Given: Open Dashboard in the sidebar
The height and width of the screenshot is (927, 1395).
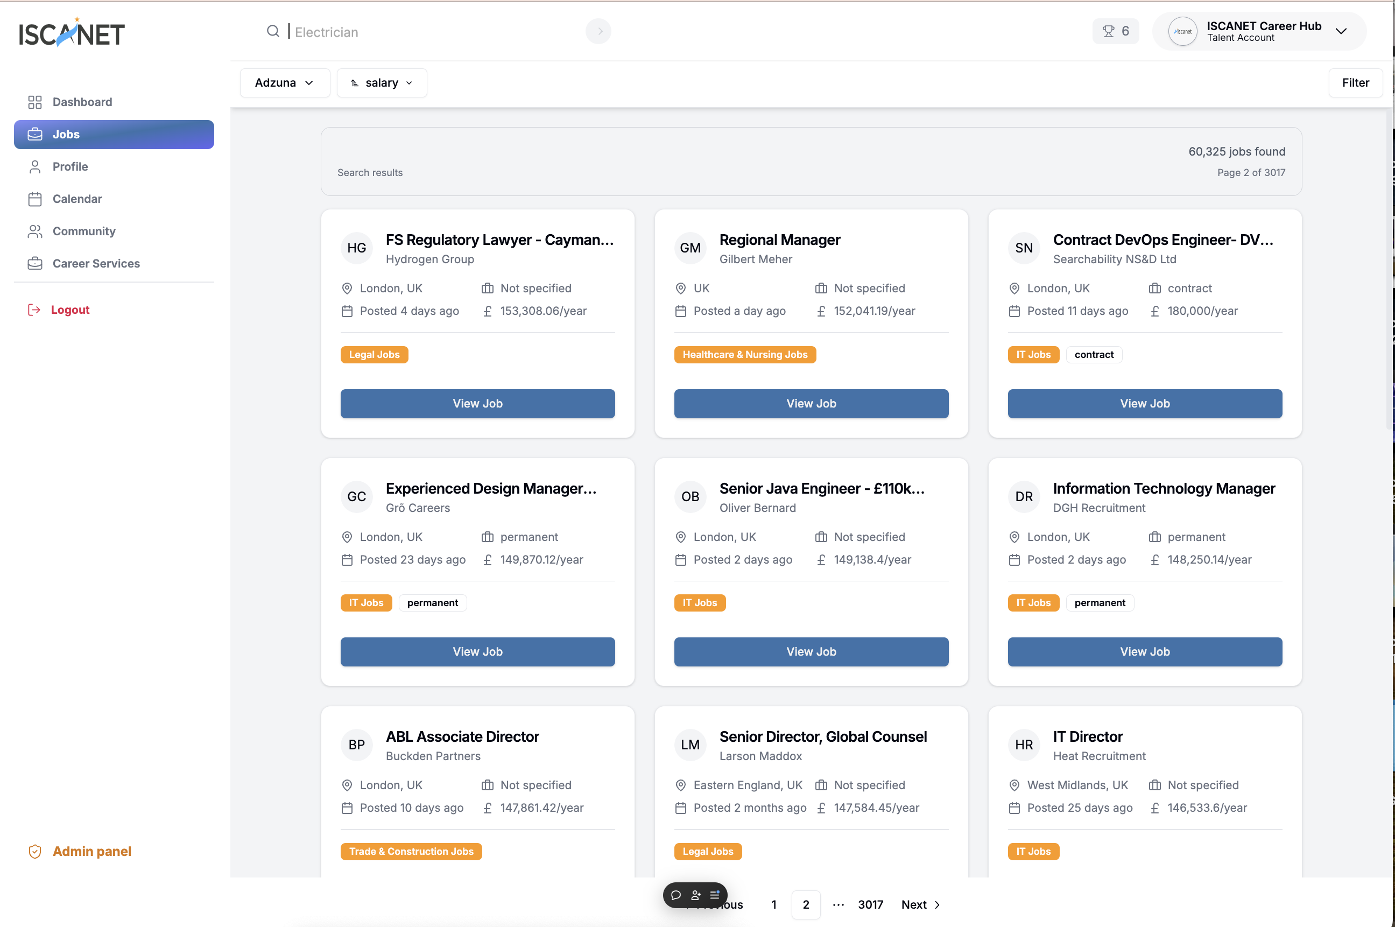Looking at the screenshot, I should [x=82, y=102].
